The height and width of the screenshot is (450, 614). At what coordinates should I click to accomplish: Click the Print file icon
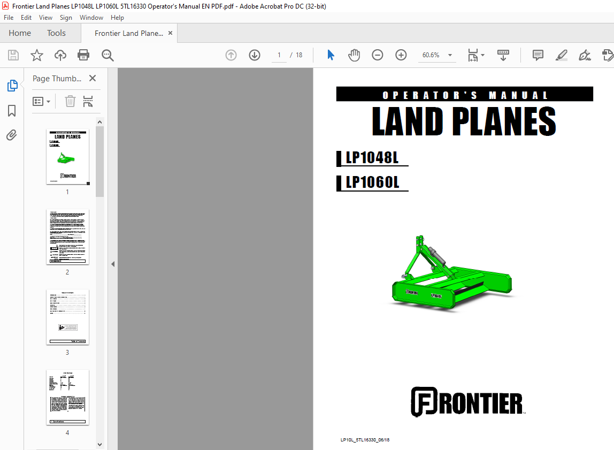(83, 55)
